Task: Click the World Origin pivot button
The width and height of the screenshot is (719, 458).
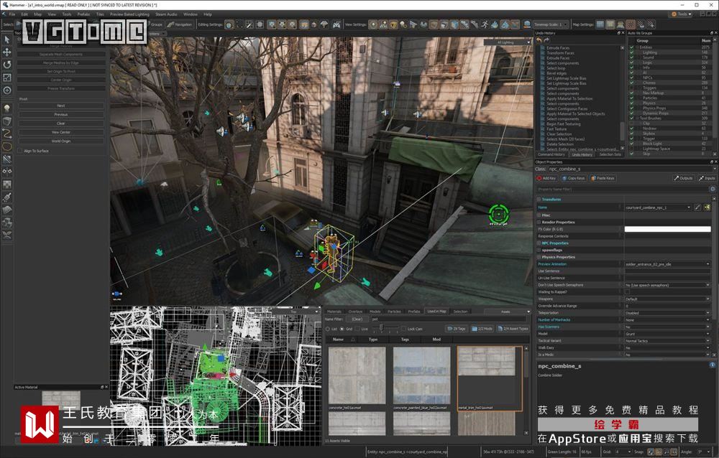Action: (61, 141)
